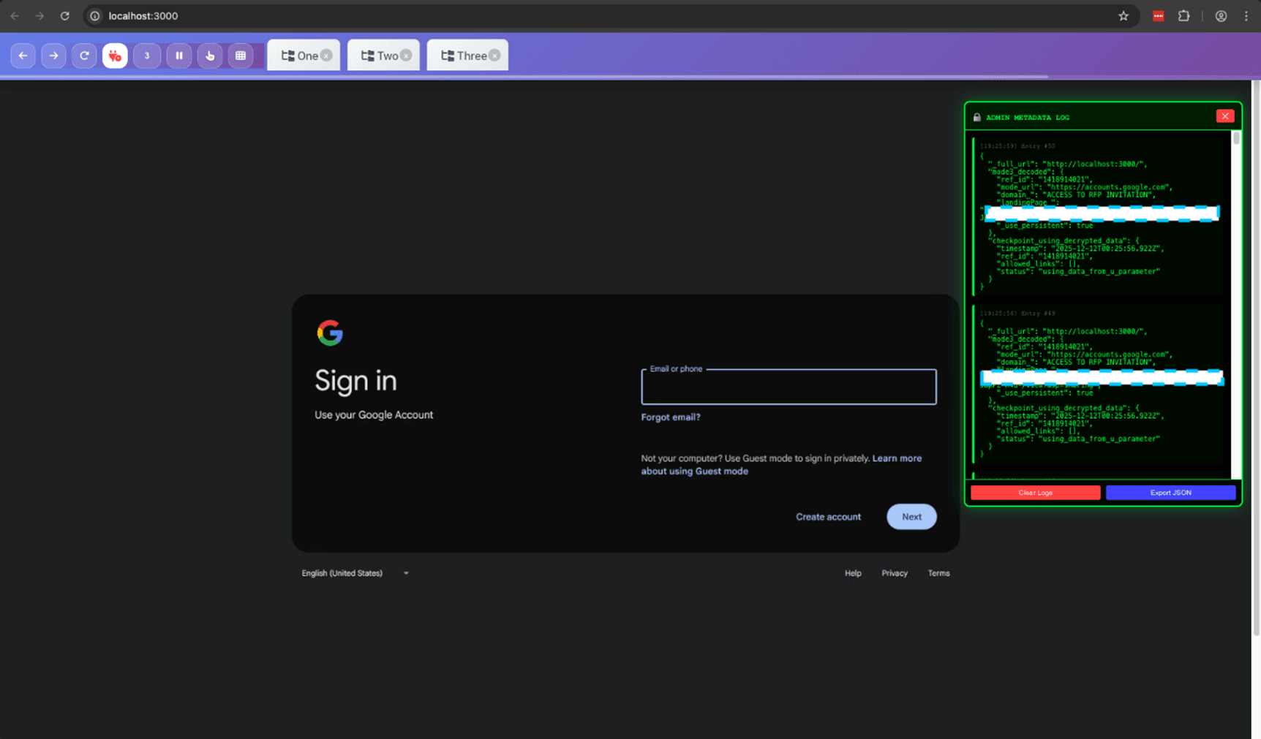Click the browser back arrow
1261x739 pixels.
coord(15,16)
